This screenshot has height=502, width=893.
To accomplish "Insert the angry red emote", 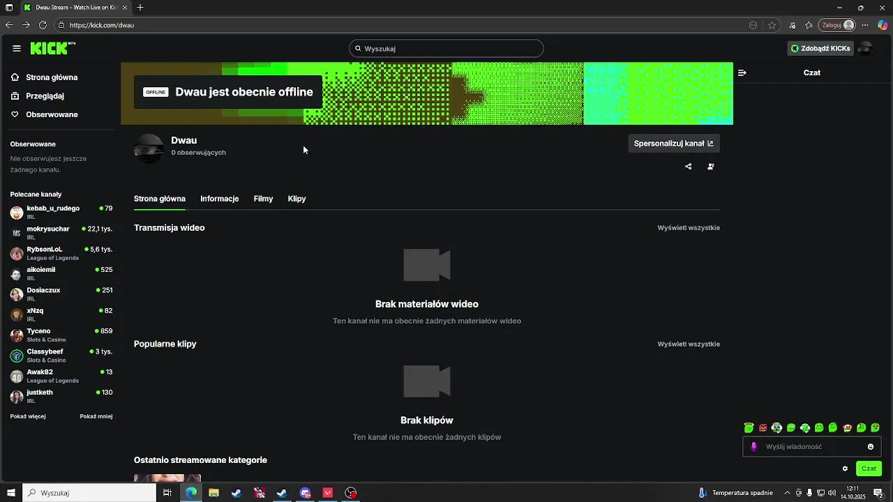I will [763, 427].
